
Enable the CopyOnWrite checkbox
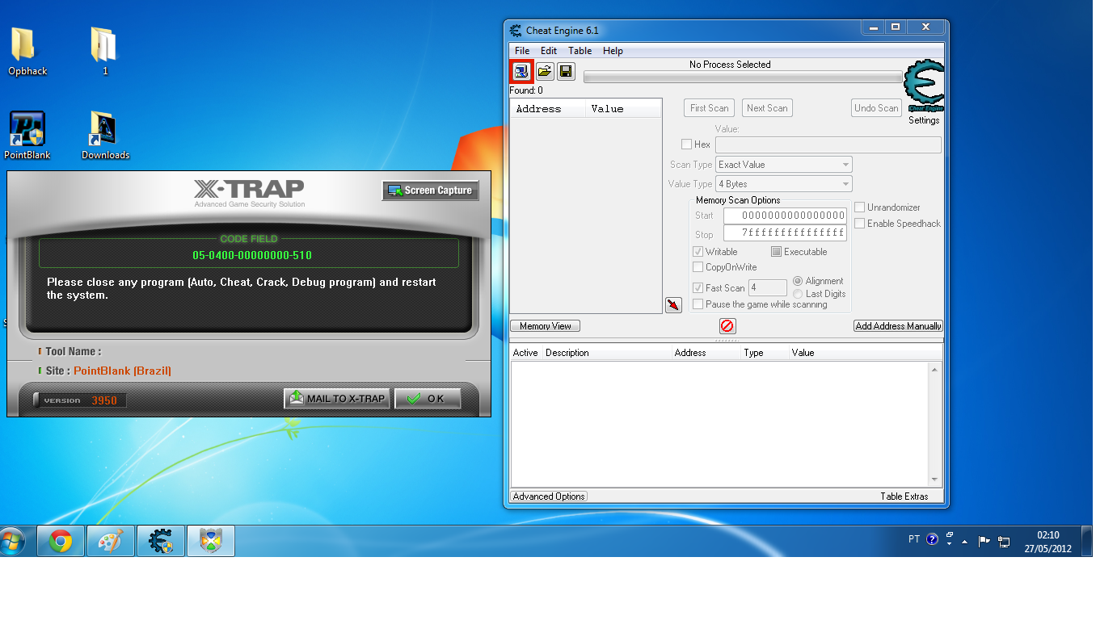tap(698, 267)
